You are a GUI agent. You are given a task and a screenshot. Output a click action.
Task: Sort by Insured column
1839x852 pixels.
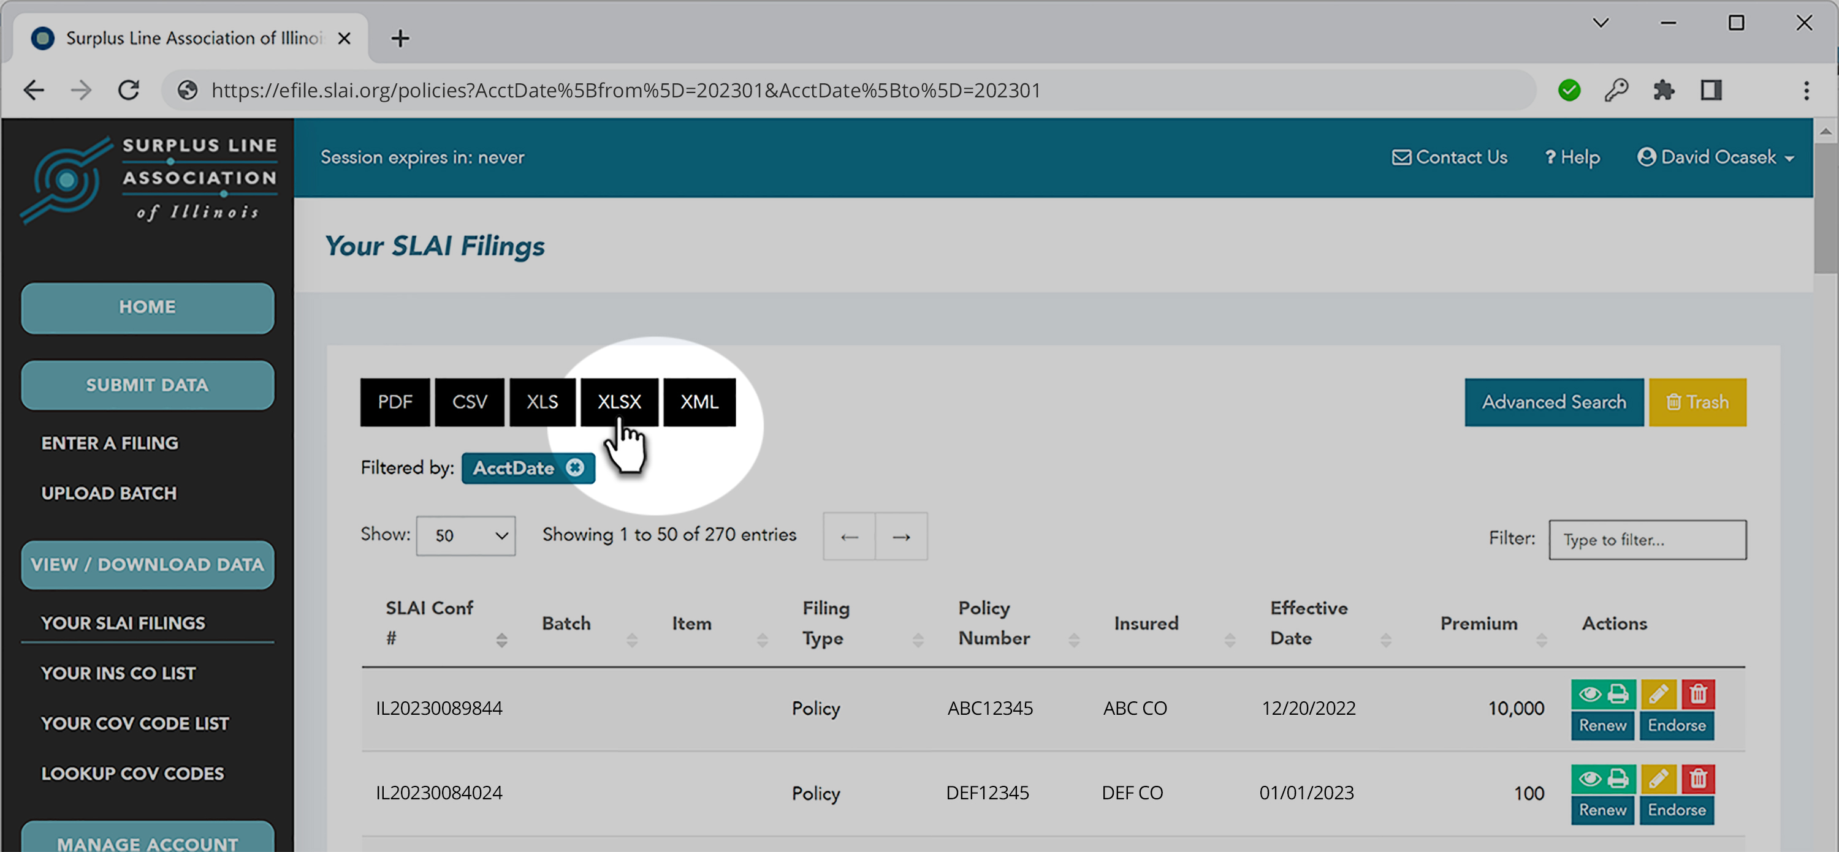pyautogui.click(x=1229, y=640)
